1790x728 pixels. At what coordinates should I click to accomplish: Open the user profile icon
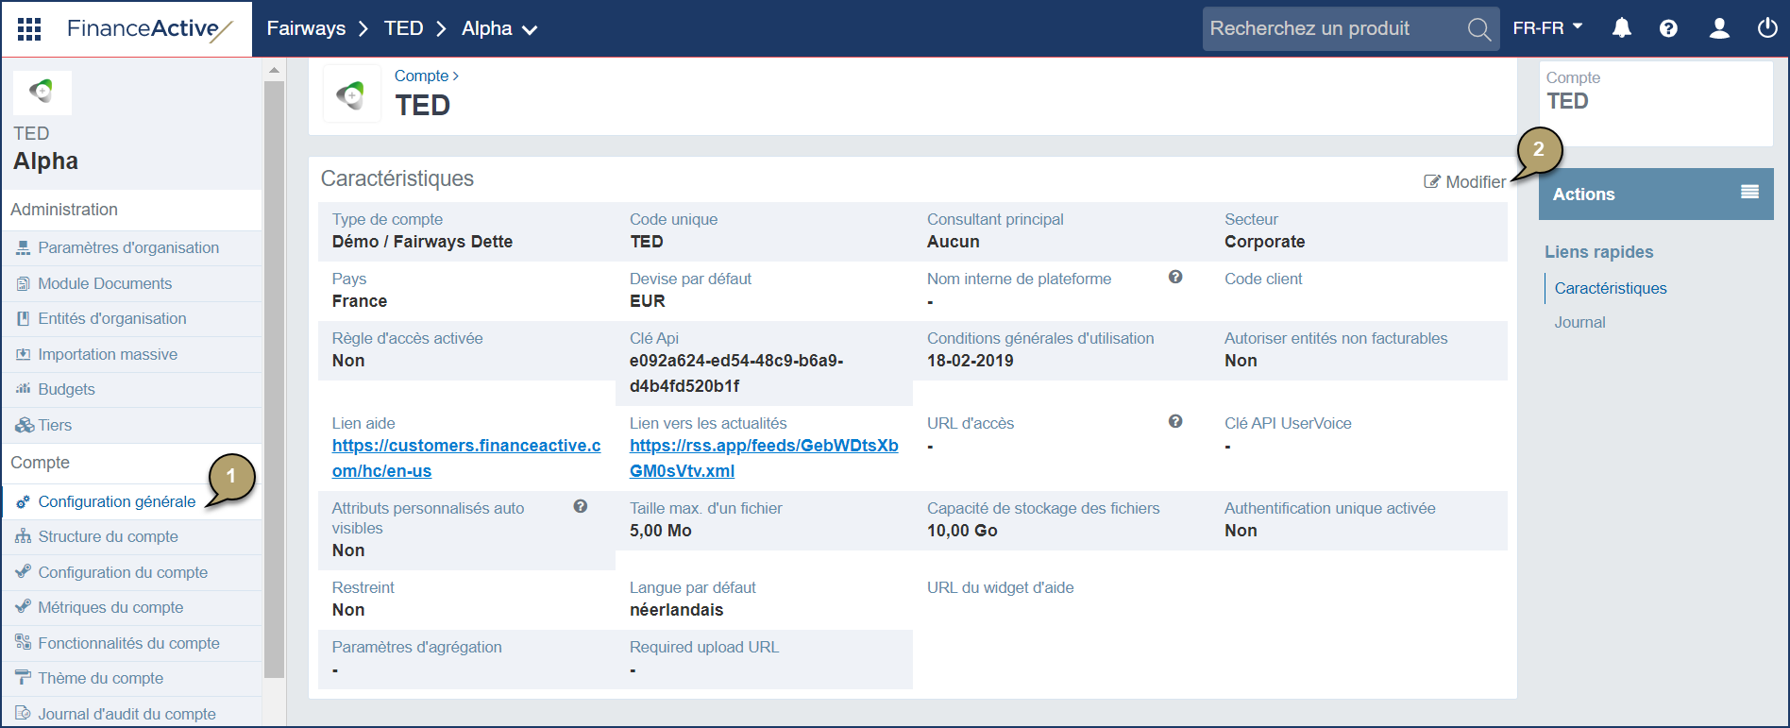pos(1719,28)
